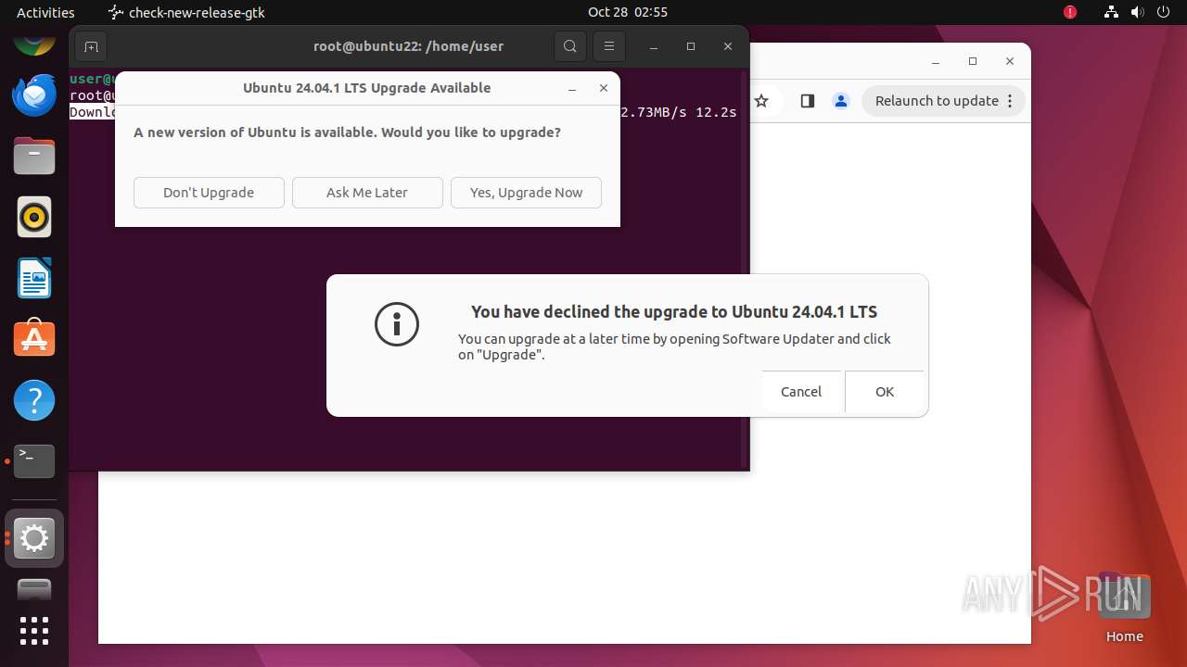This screenshot has width=1187, height=667.
Task: Open LibreOffice Writer from dock
Action: 34,278
